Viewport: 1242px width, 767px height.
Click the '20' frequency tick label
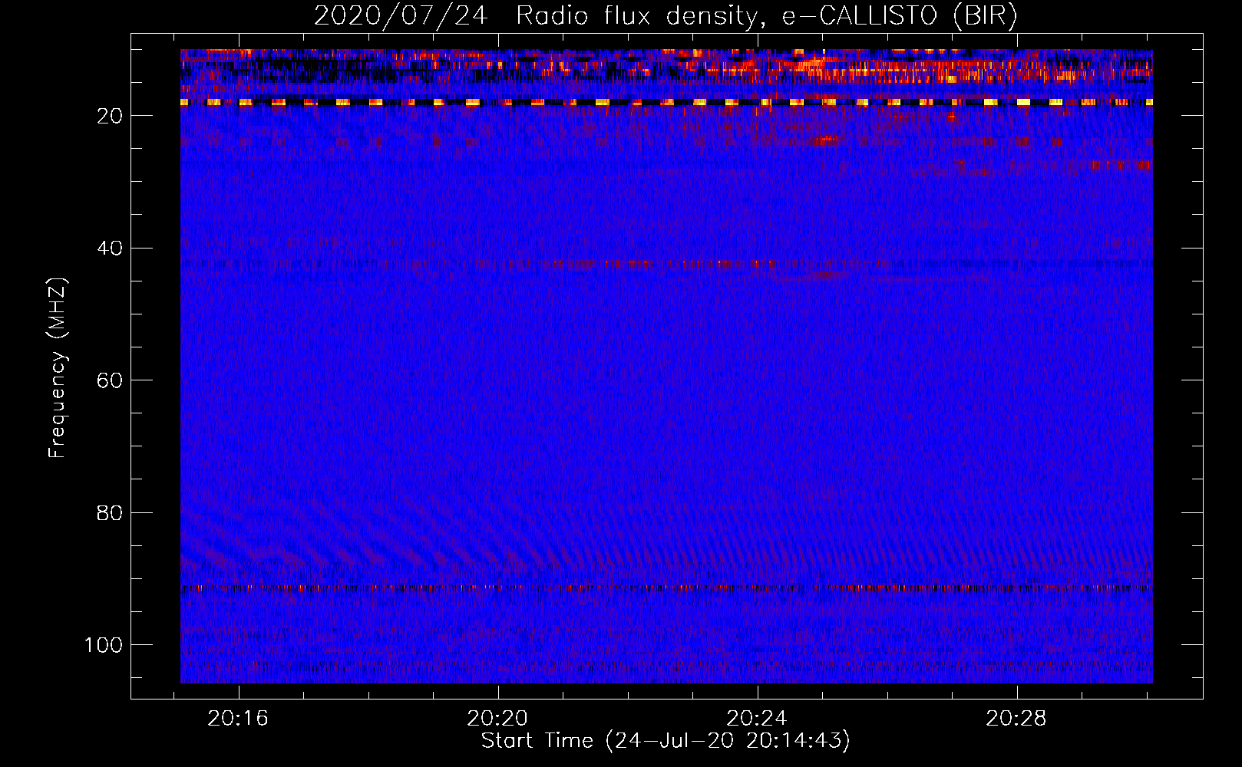(x=110, y=116)
